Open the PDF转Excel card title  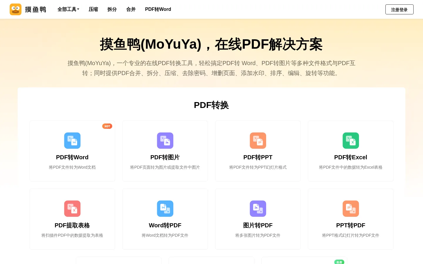tap(351, 157)
